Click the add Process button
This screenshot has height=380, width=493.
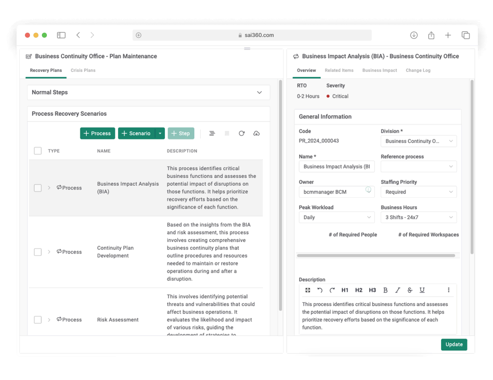pos(97,133)
